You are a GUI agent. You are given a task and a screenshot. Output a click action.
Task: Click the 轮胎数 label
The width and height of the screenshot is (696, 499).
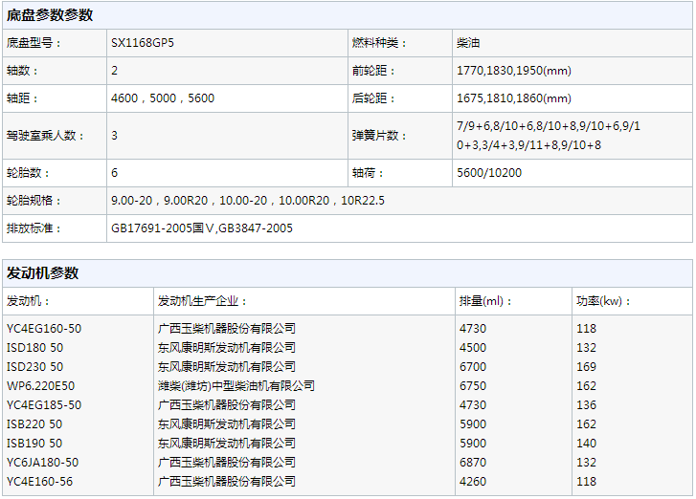(28, 172)
